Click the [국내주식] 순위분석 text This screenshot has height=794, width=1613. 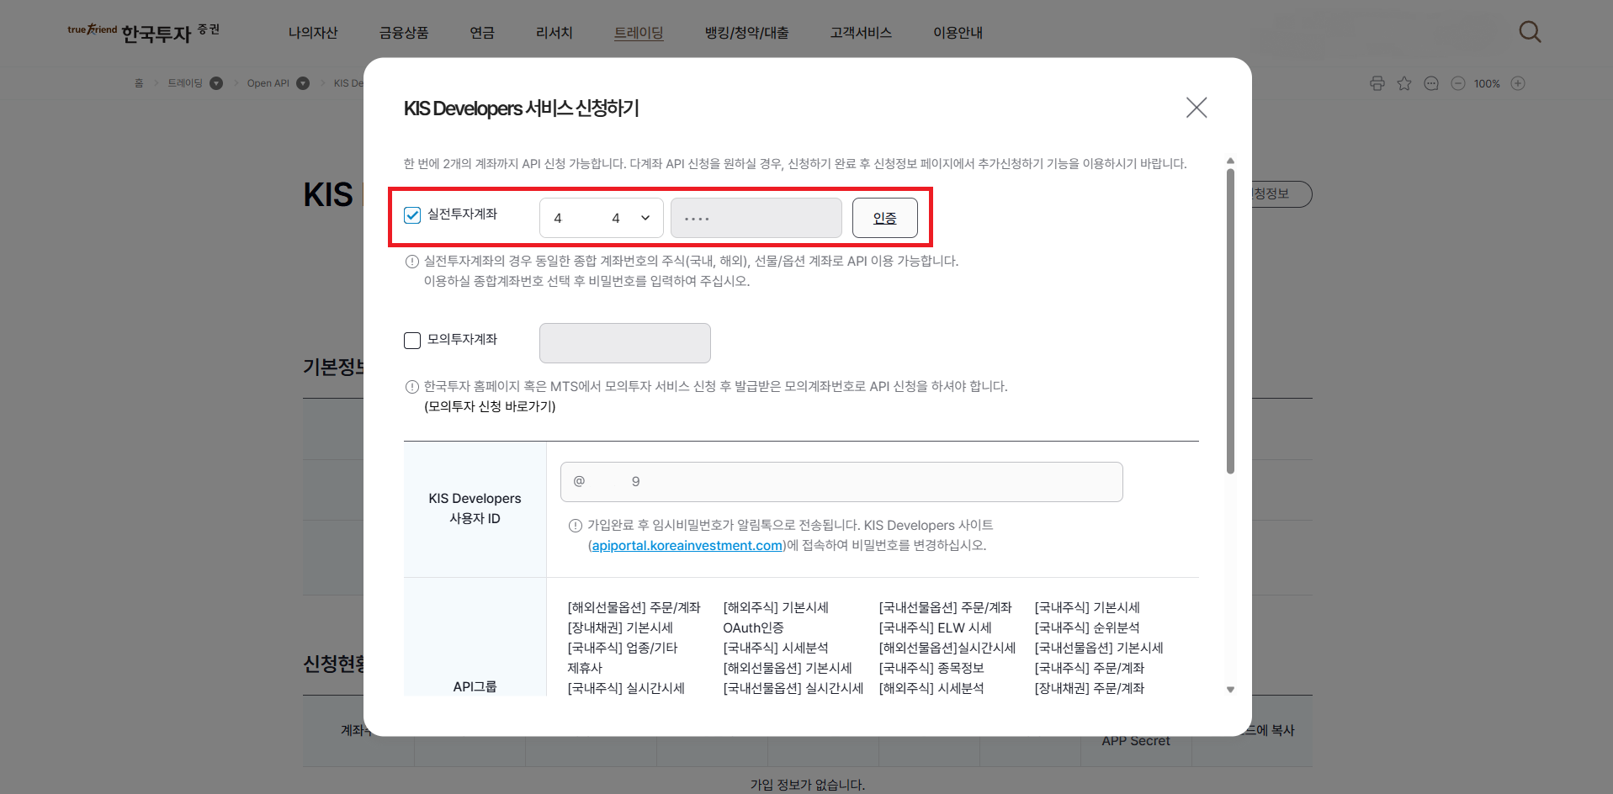[x=1087, y=627]
